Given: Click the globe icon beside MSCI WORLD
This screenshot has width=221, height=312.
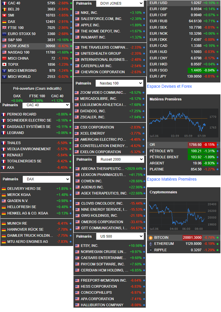Looking at the screenshot, I should pos(4,77).
